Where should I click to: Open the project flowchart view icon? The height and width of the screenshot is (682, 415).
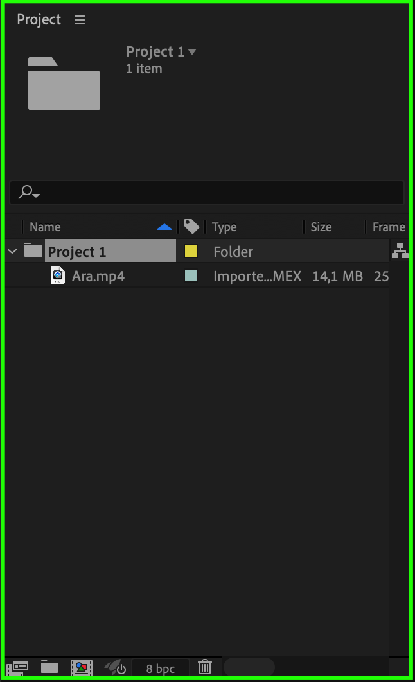(400, 251)
